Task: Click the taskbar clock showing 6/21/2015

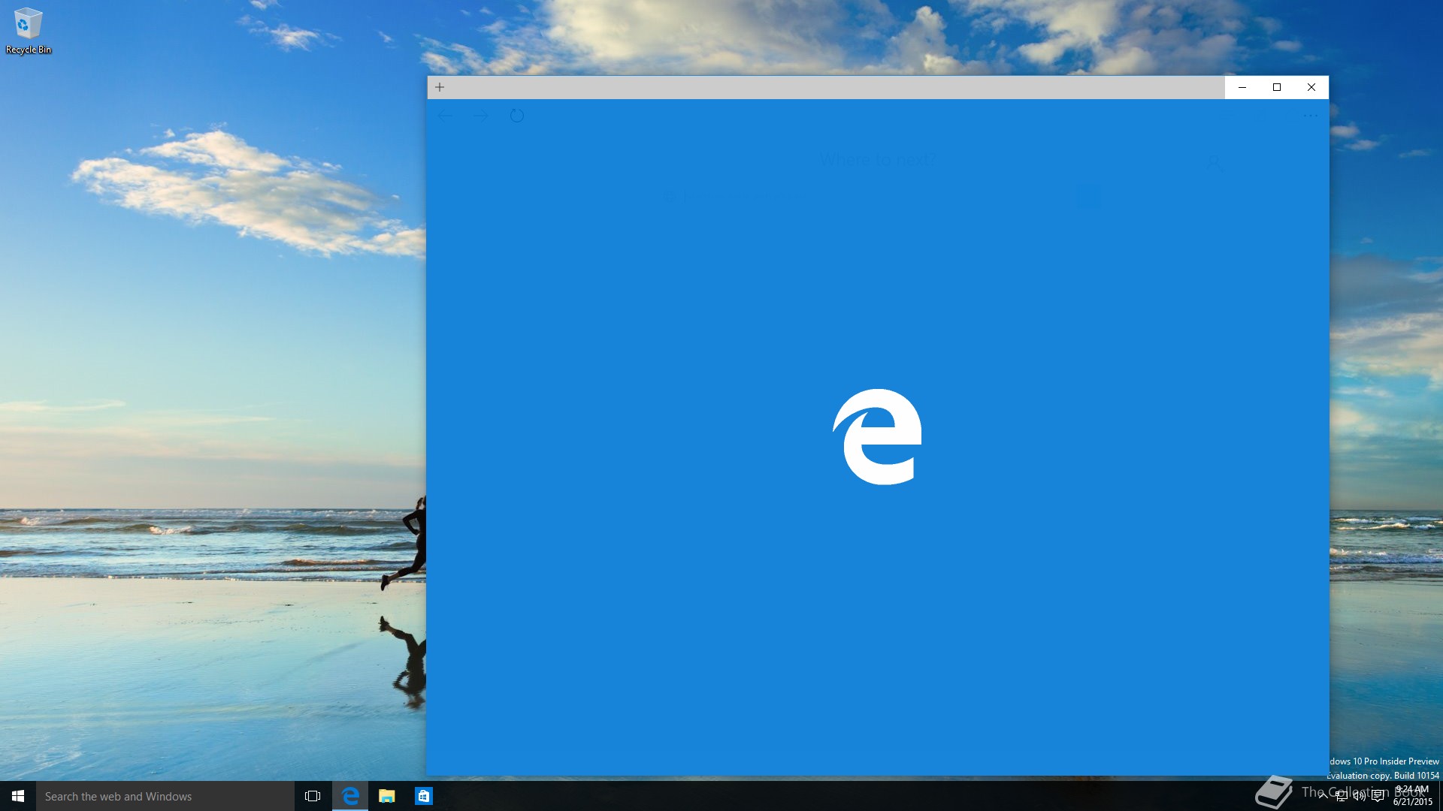Action: click(x=1412, y=796)
